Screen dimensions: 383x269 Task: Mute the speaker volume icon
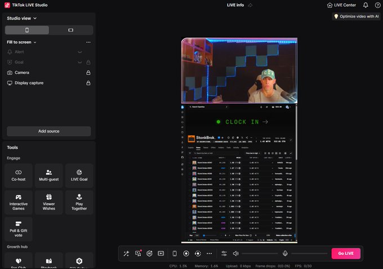coord(235,254)
